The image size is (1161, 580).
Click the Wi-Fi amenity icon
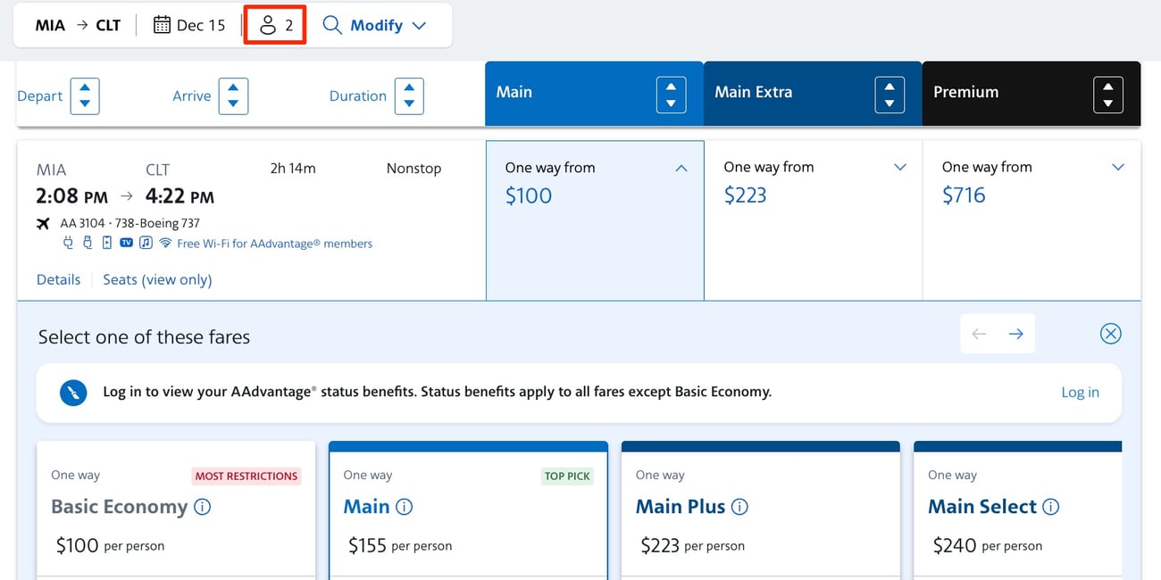tap(165, 244)
